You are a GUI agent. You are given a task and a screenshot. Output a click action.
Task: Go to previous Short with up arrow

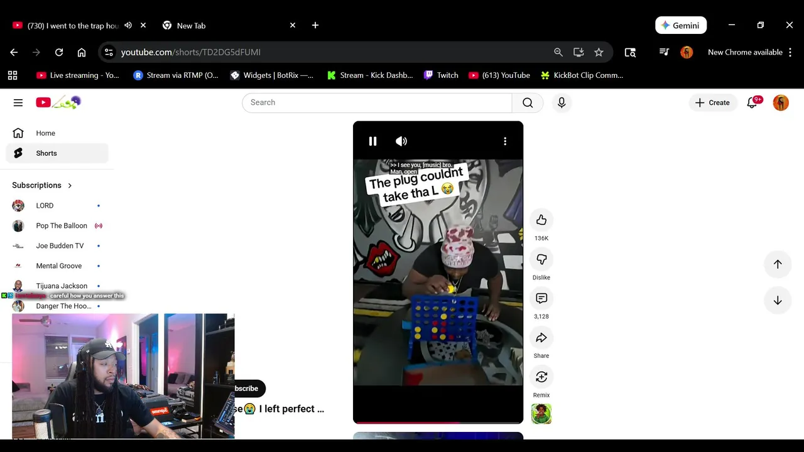pos(778,264)
